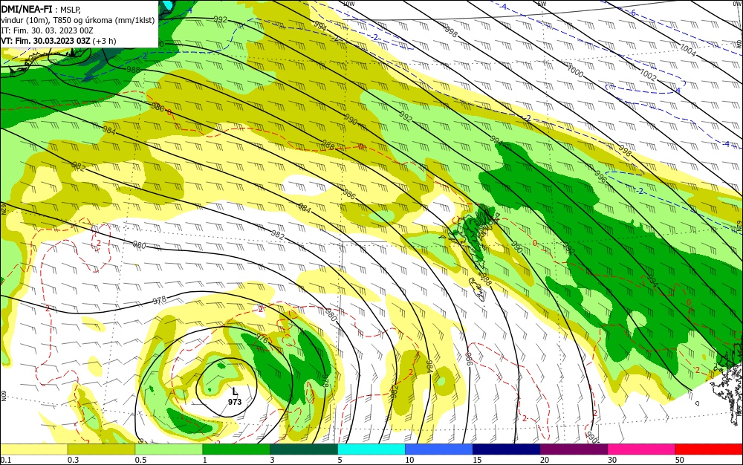The height and width of the screenshot is (465, 743).
Task: Click the DMI/NEA-FI title text
Action: click(27, 8)
